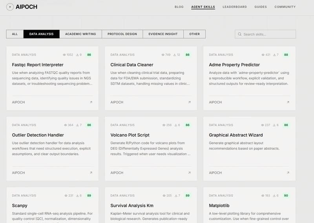Click download icon on Graphical Abstract Wizard

(274, 125)
